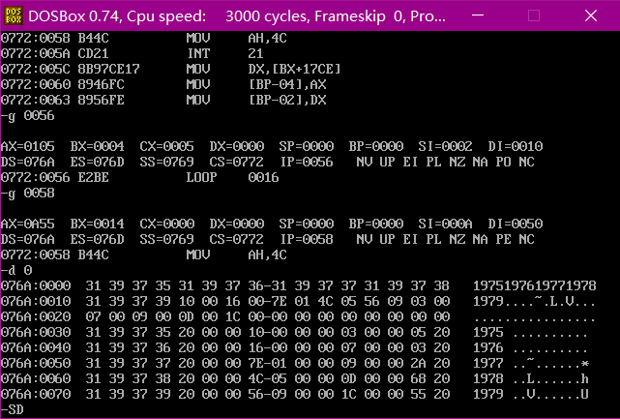Minimize the DOSBox window
The image size is (620, 419).
coord(478,15)
